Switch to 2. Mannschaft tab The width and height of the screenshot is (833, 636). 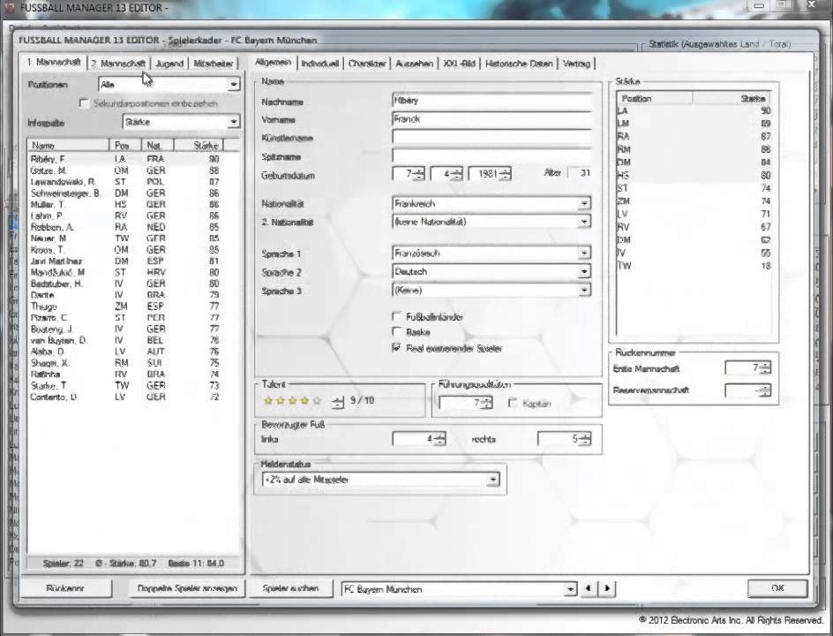(118, 64)
